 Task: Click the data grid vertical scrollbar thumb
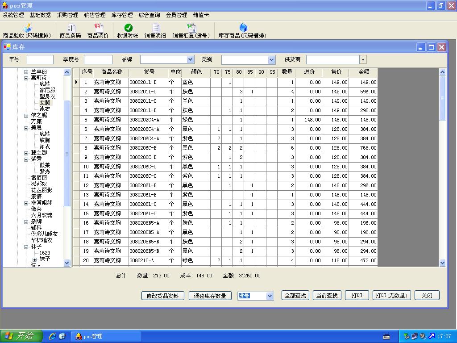click(x=442, y=98)
